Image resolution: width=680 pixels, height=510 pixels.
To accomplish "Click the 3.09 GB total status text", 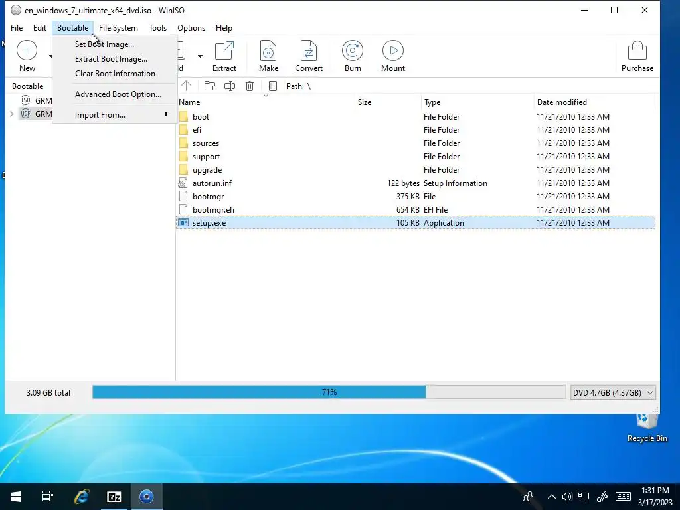I will [x=48, y=393].
